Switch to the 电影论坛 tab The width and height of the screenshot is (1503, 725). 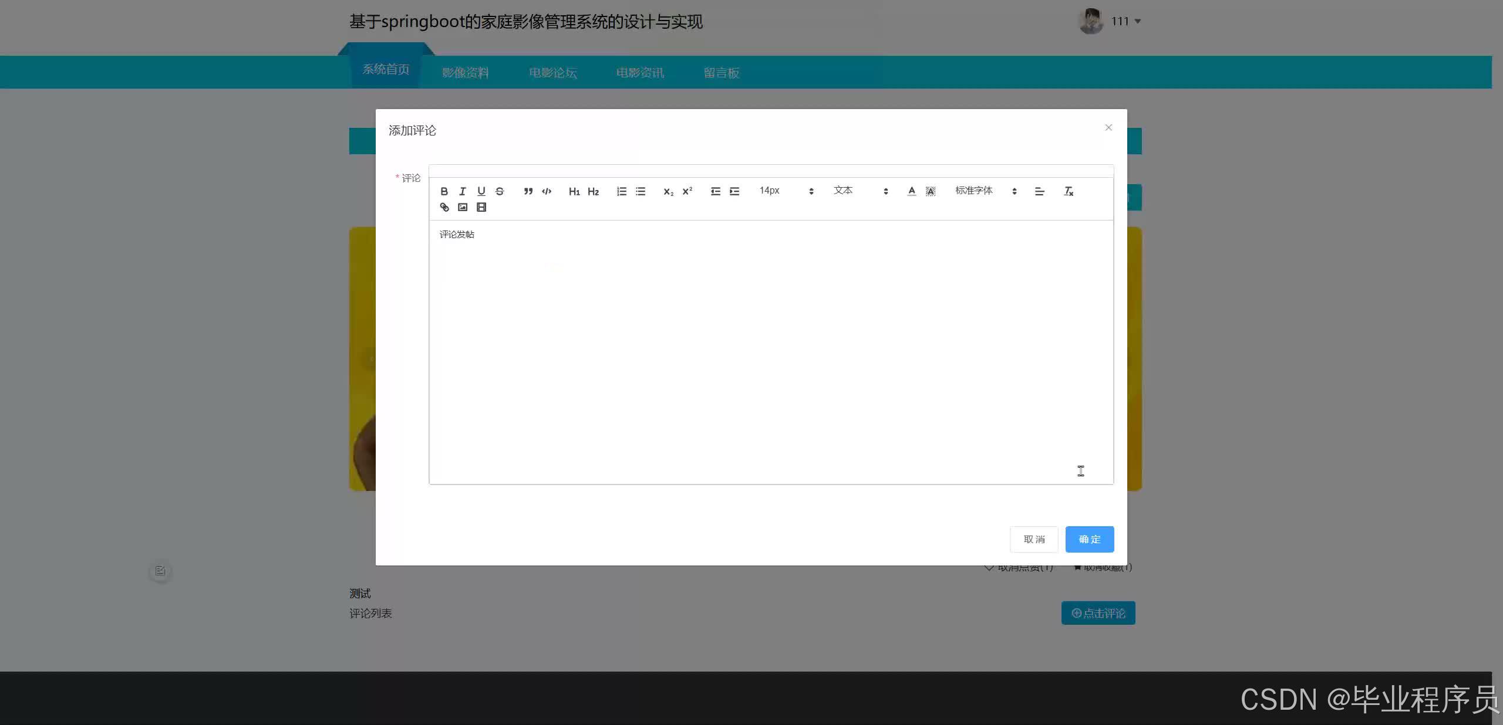(x=552, y=72)
